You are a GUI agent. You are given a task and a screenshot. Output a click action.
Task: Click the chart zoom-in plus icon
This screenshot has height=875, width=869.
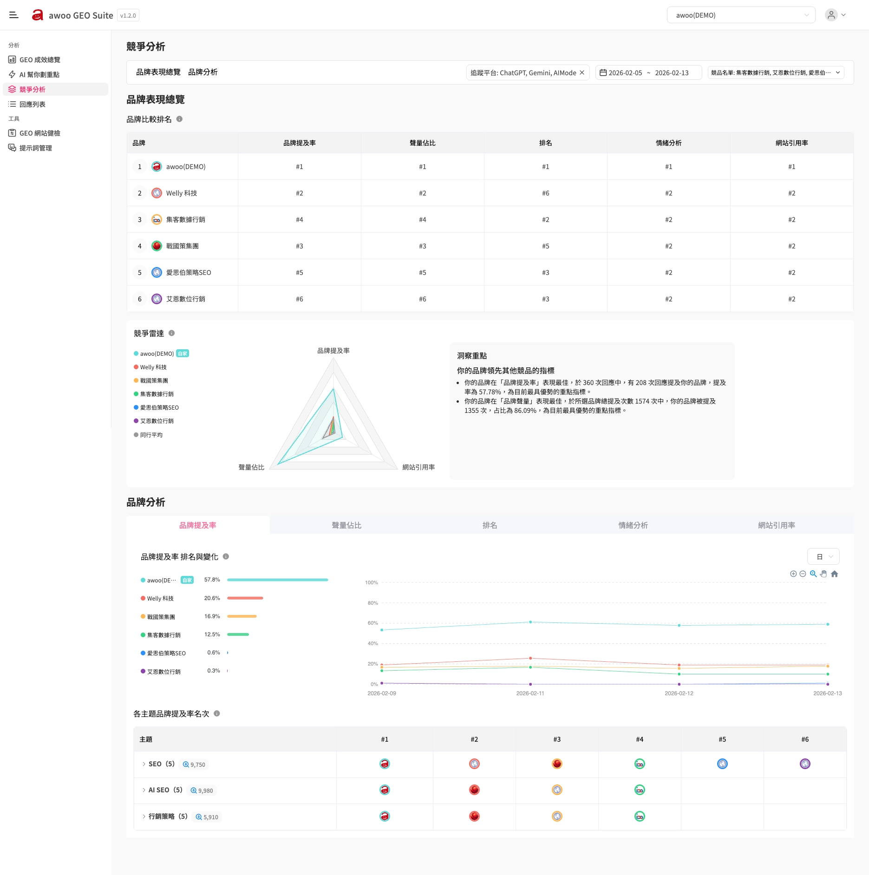[793, 574]
